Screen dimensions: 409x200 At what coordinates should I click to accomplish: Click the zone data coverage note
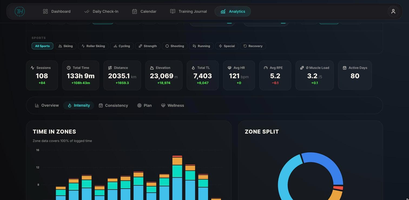tap(62, 141)
